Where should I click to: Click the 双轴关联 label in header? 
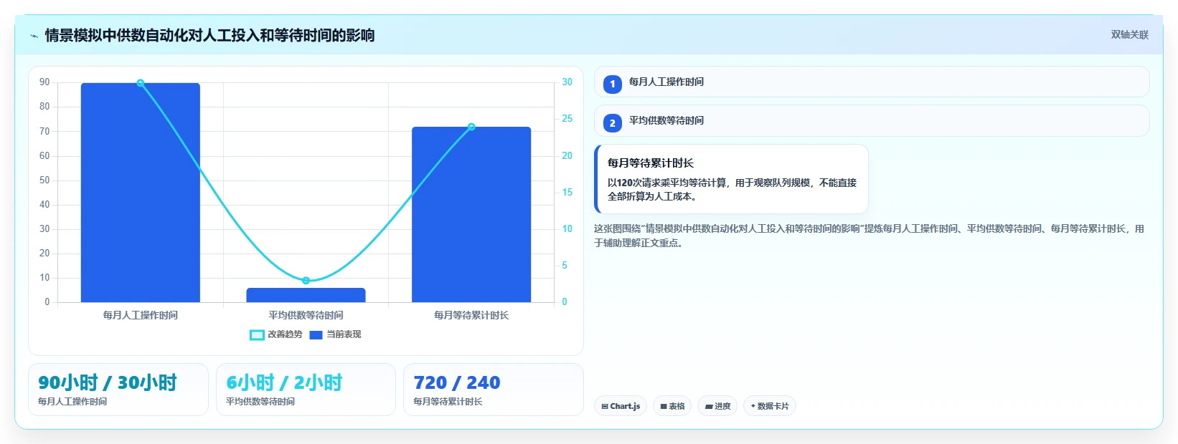click(x=1129, y=34)
